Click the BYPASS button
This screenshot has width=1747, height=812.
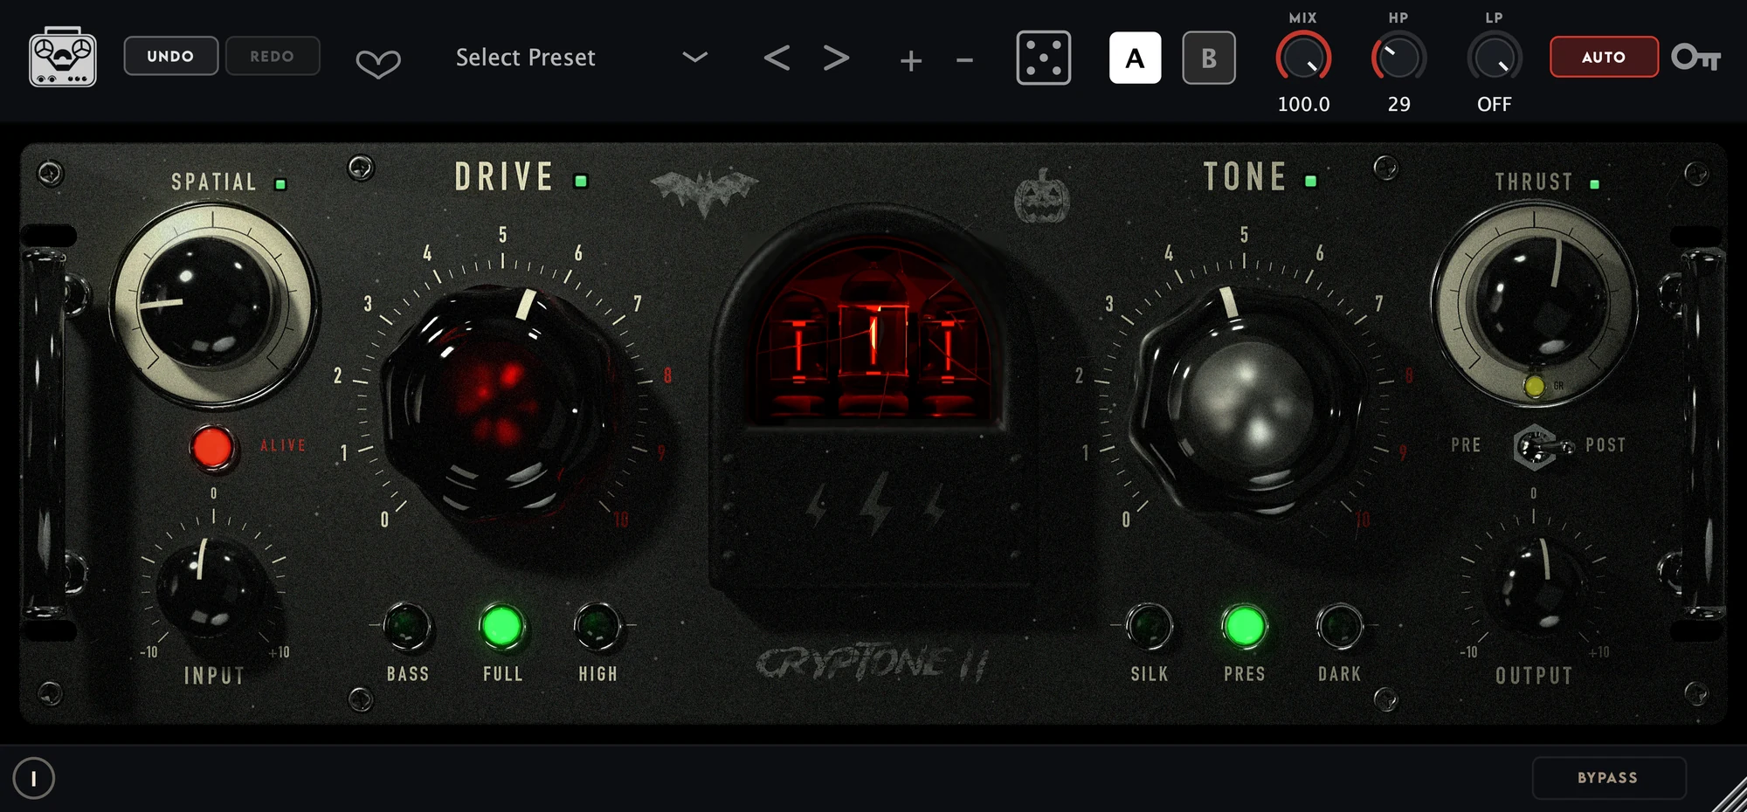click(1608, 777)
